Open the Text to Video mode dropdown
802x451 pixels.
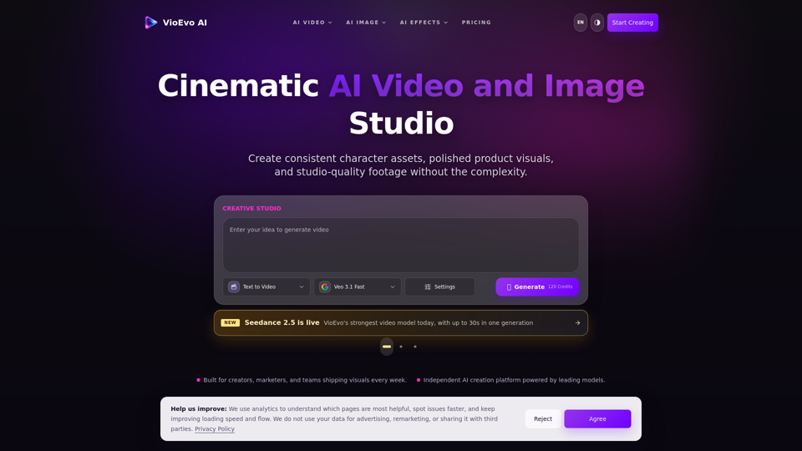[x=266, y=286]
